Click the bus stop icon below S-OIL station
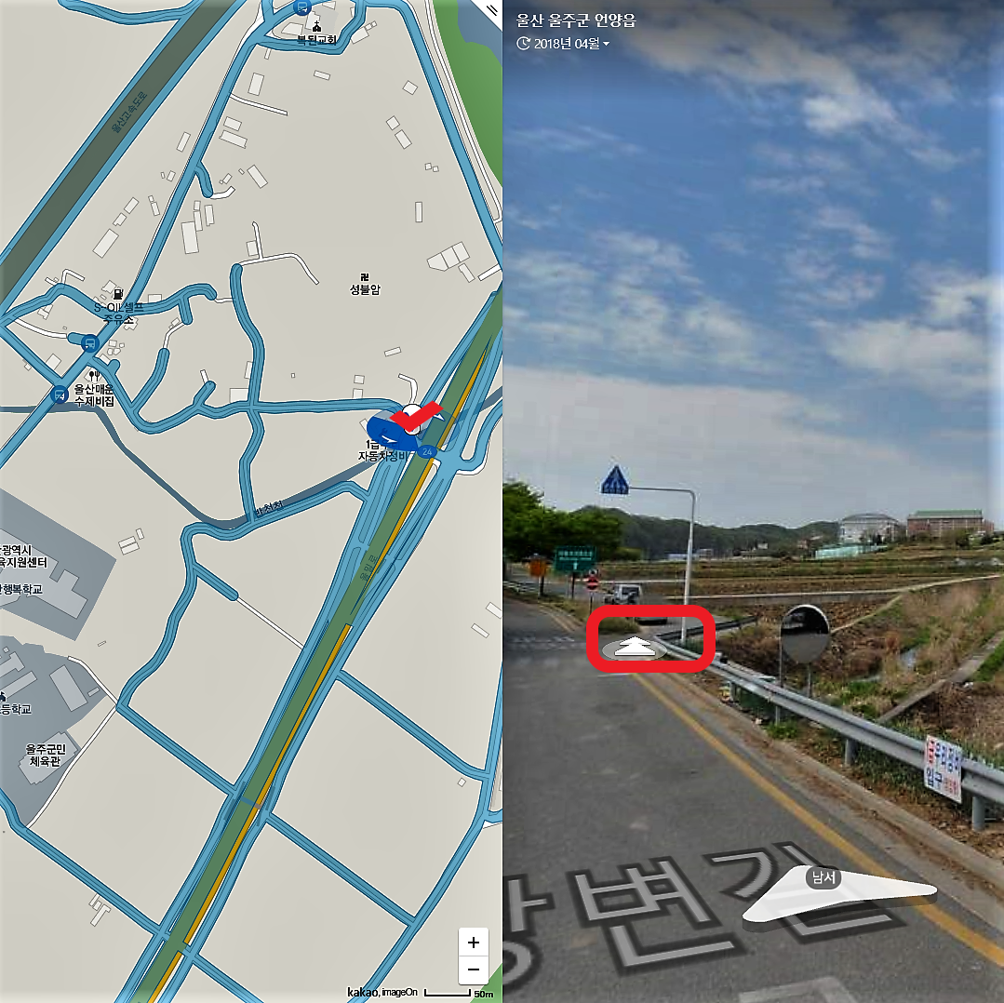The image size is (1004, 1003). [89, 343]
